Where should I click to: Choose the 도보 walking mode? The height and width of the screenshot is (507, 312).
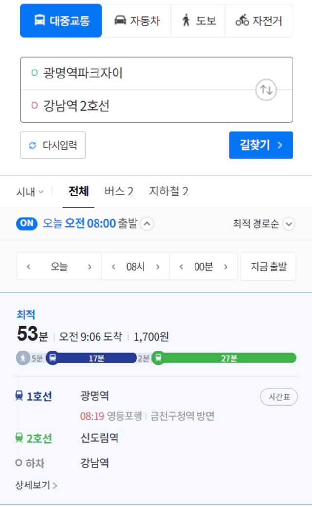[198, 20]
